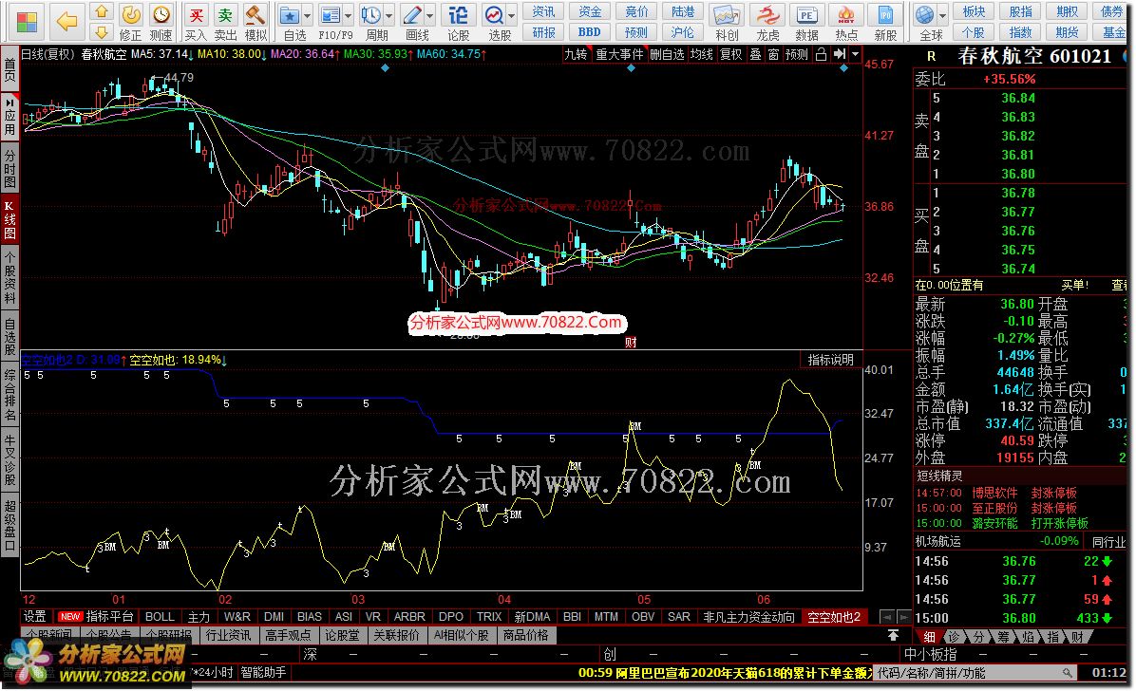Switch to the DMI indicator tab
The height and width of the screenshot is (691, 1136).
point(274,616)
